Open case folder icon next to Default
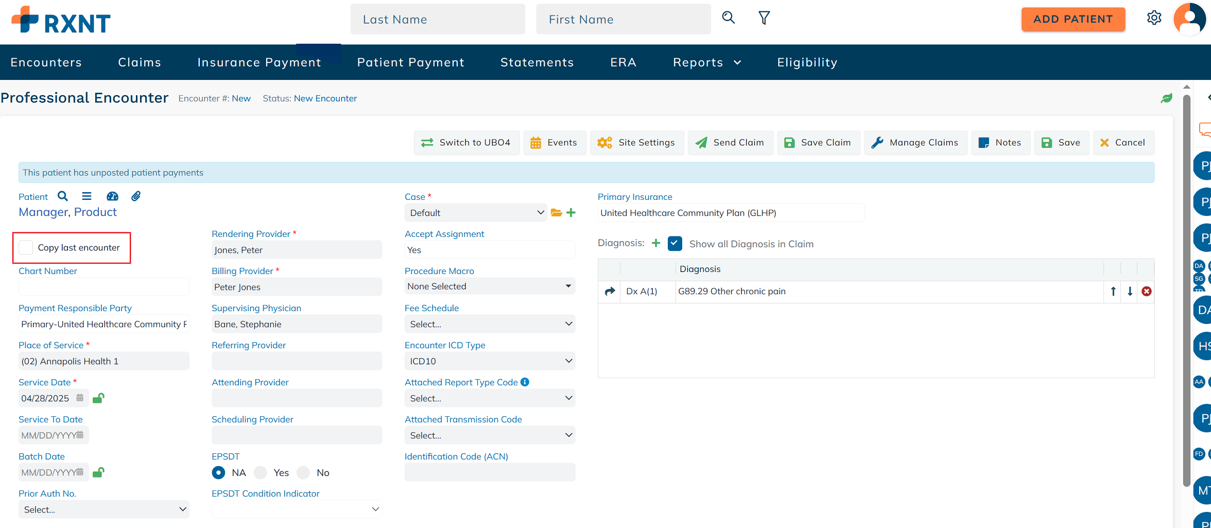1211x528 pixels. click(x=556, y=213)
